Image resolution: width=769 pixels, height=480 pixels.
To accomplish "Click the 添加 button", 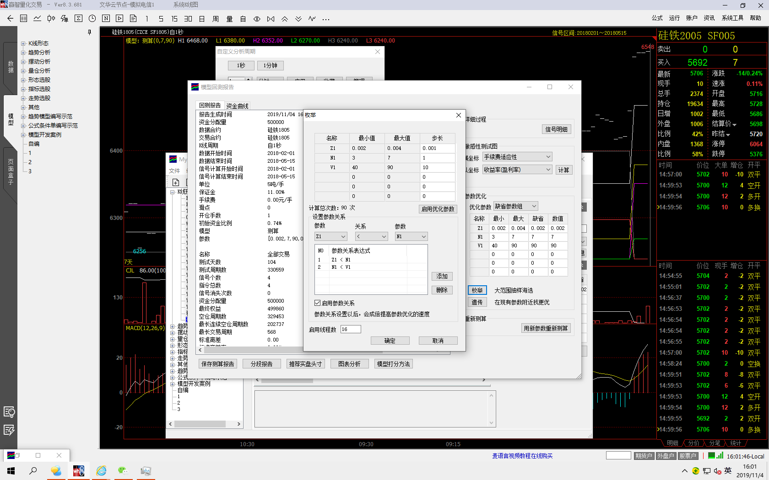I will click(x=442, y=276).
